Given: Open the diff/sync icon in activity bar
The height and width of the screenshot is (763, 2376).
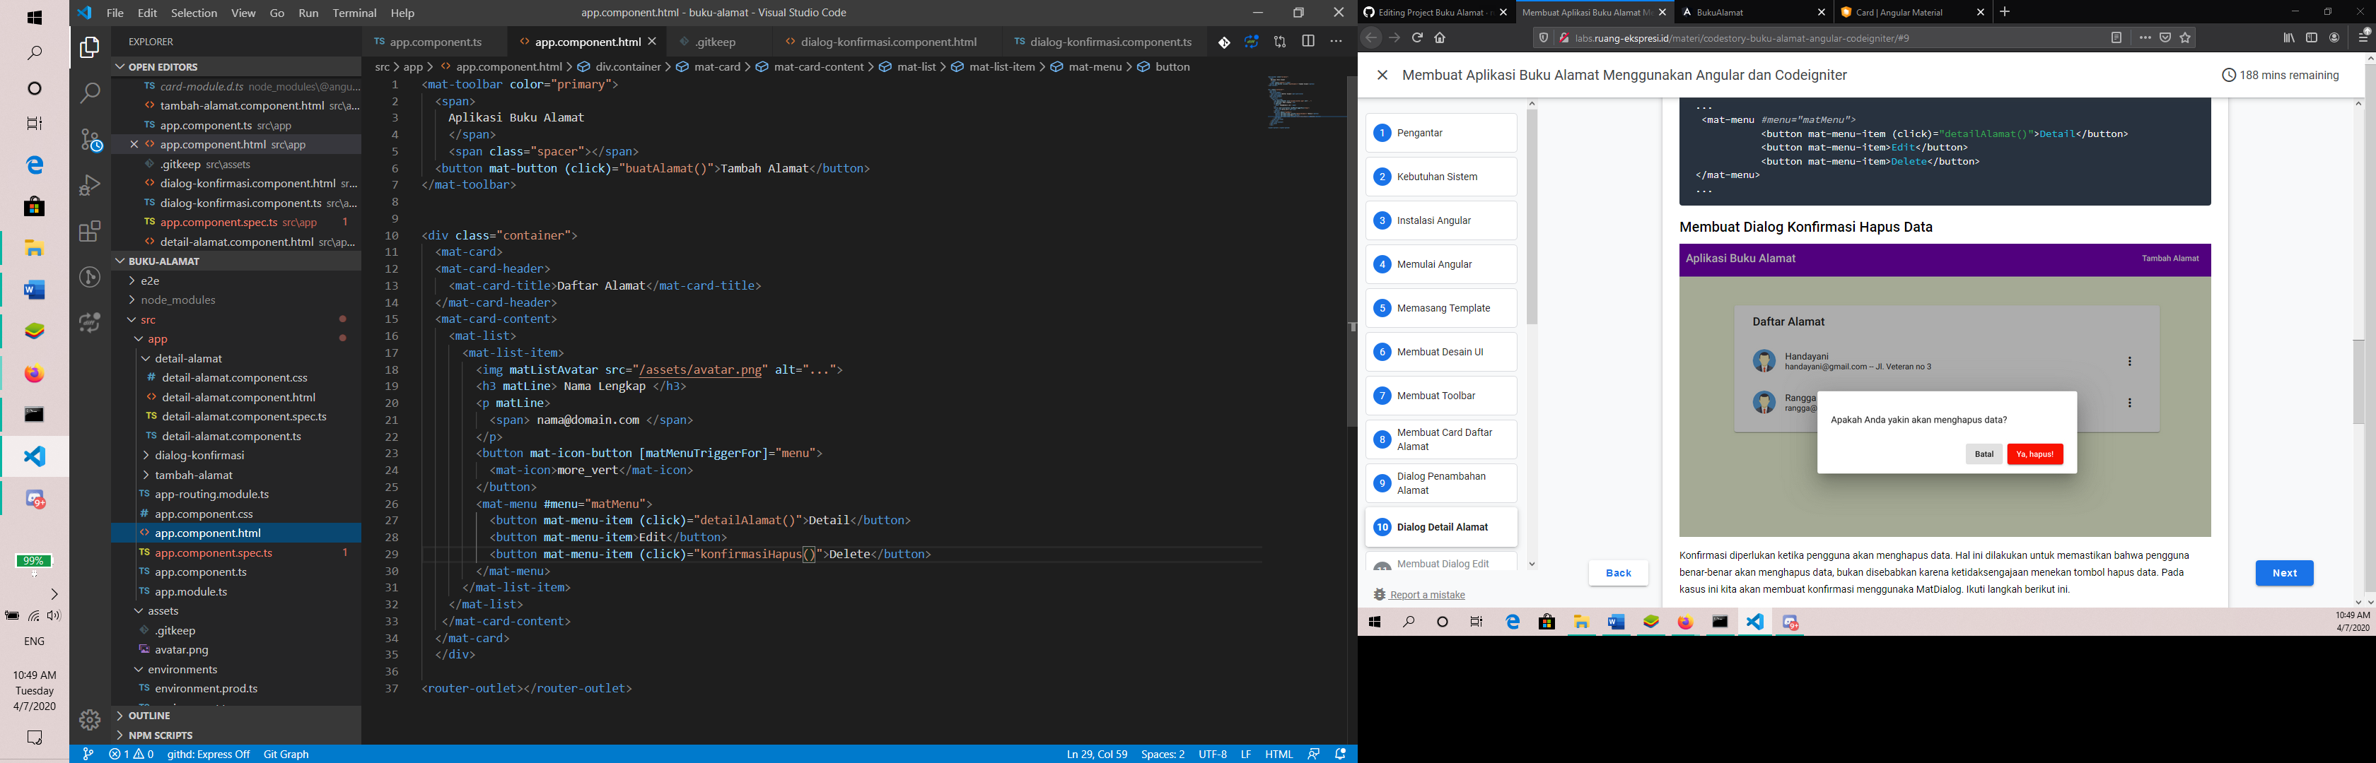Looking at the screenshot, I should (90, 323).
